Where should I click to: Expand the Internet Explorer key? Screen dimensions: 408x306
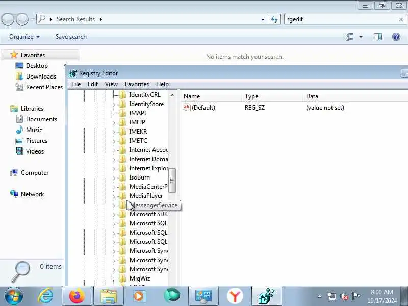pyautogui.click(x=114, y=169)
